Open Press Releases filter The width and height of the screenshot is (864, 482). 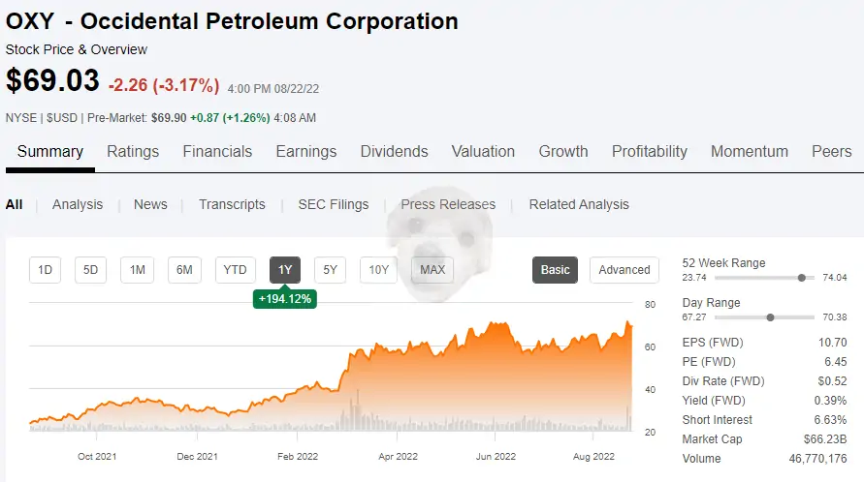[x=448, y=204]
